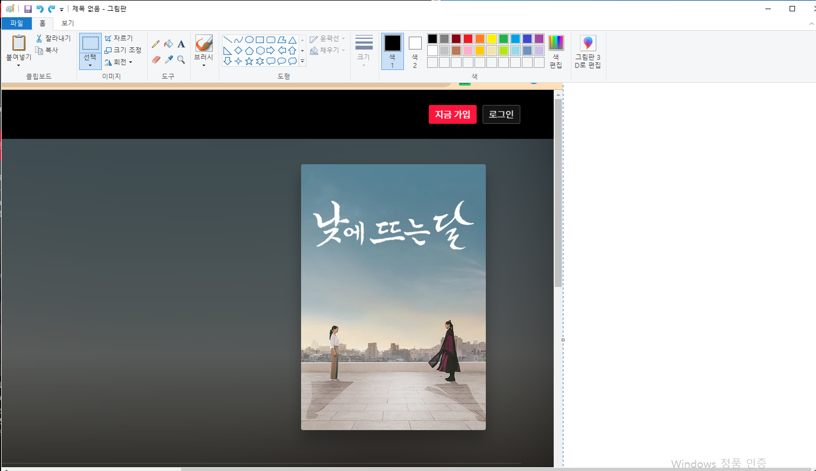Click 복사 copy button
This screenshot has height=471, width=816.
[x=47, y=50]
